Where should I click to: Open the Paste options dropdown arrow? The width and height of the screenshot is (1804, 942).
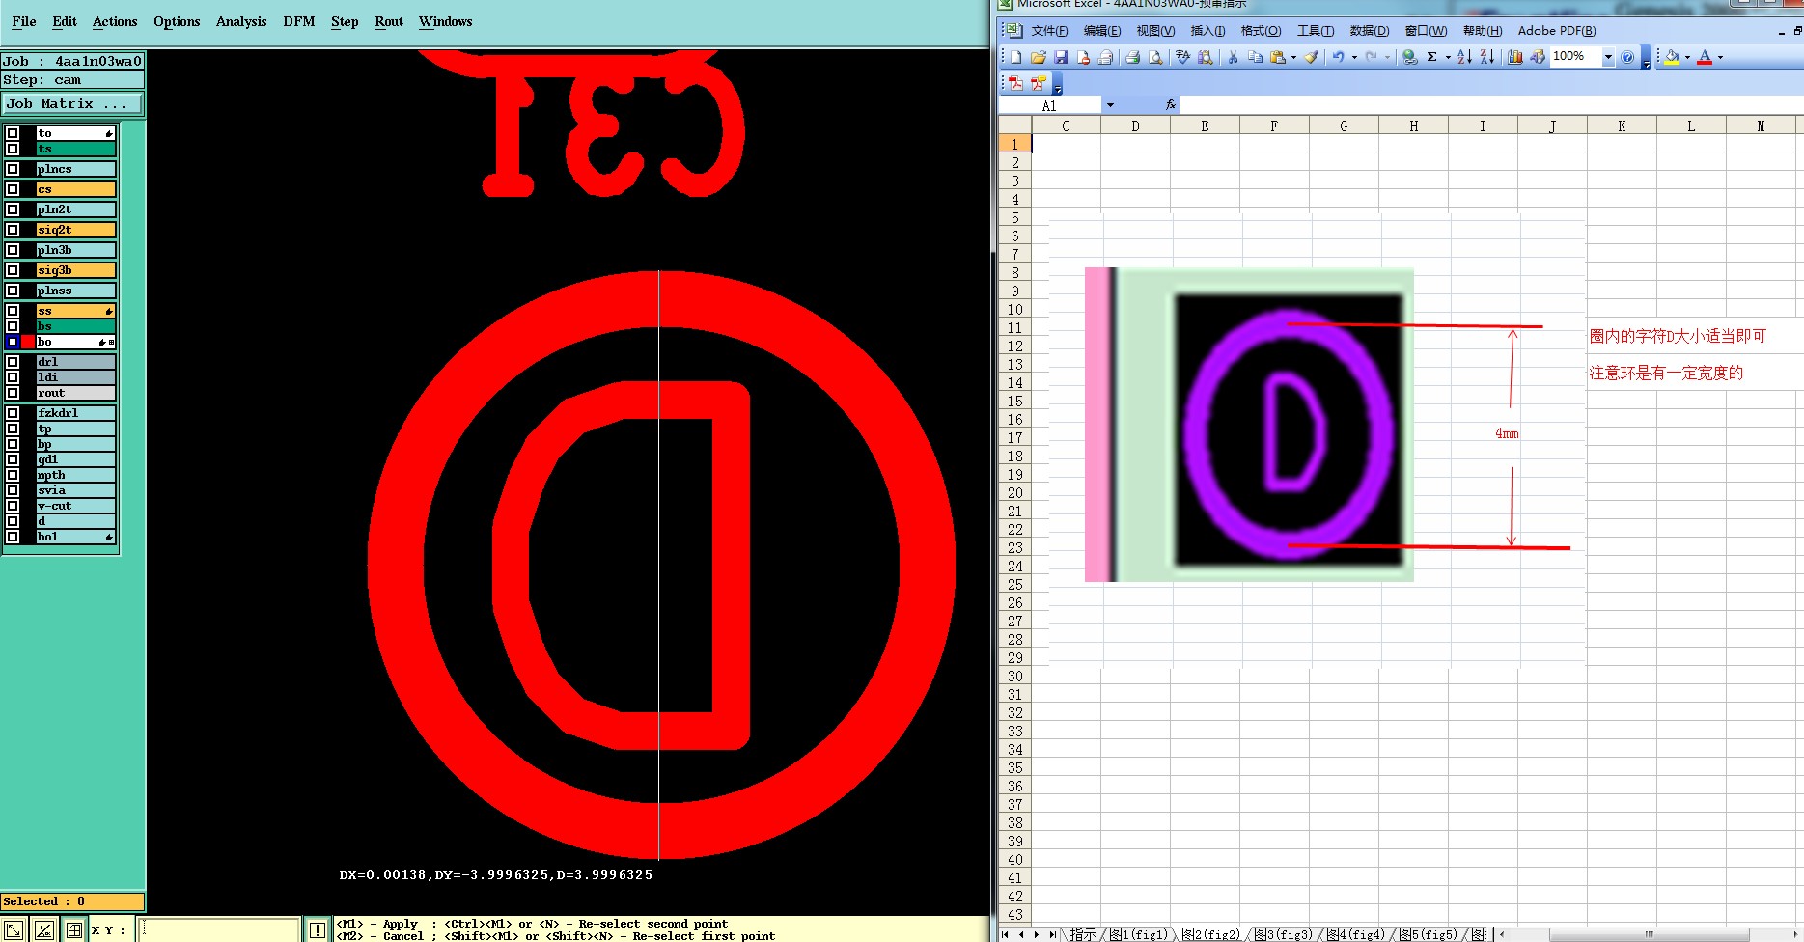(x=1293, y=57)
